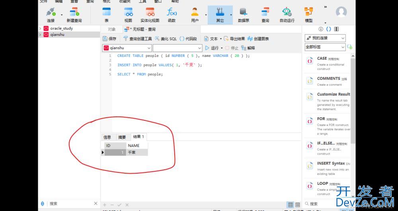Open dropdown arrow beside 文本
Viewport: 398px width, 211px height.
(x=220, y=39)
